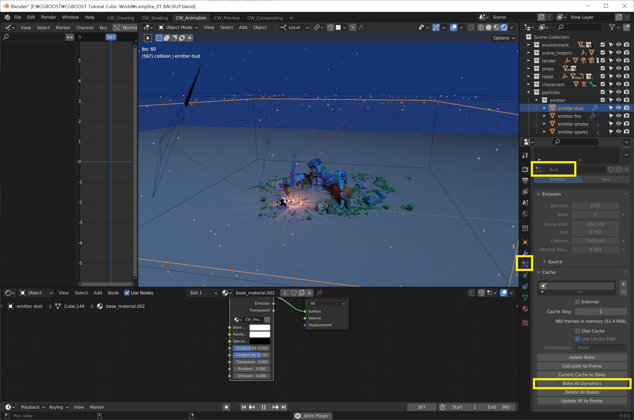Expand the characters collection
Screen dimensions: 634x420
coord(528,84)
